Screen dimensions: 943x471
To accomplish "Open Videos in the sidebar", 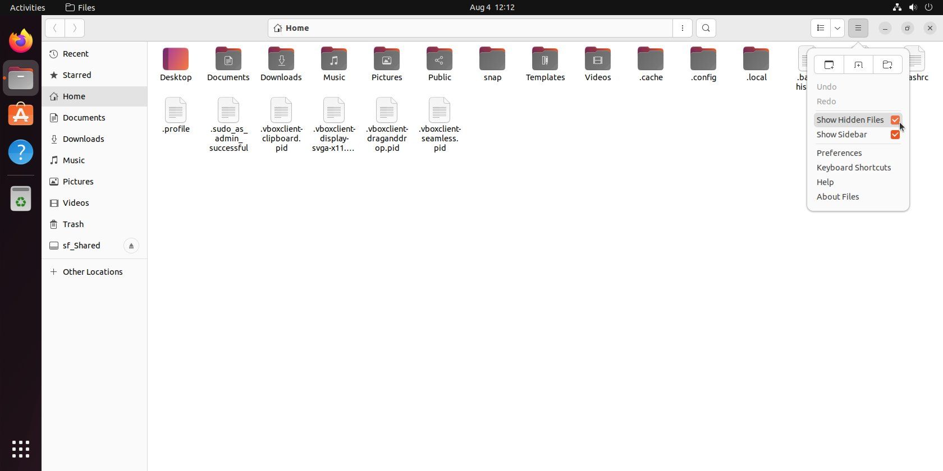I will click(94, 203).
